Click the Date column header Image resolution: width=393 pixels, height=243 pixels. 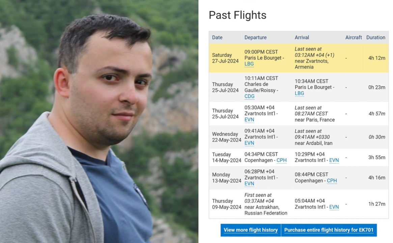[x=217, y=37]
